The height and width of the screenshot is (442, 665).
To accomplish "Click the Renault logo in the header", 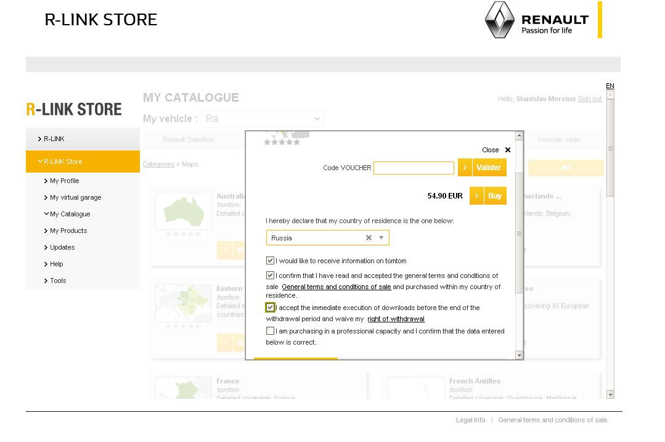I will (536, 20).
